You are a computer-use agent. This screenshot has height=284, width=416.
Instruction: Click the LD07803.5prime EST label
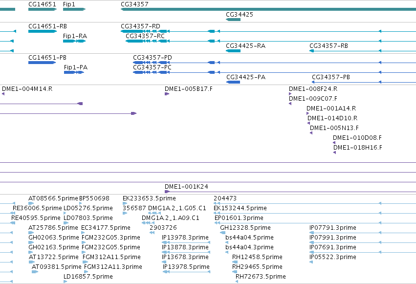tap(88, 218)
